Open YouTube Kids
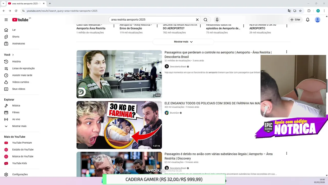The height and width of the screenshot is (185, 328). point(19,163)
